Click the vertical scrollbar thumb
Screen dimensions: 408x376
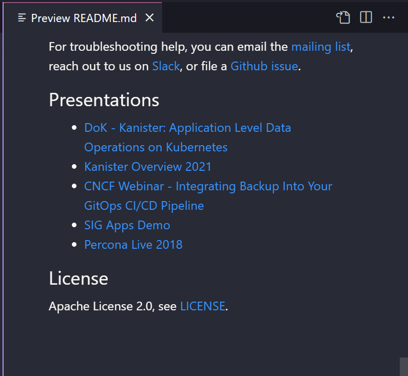[x=403, y=366]
